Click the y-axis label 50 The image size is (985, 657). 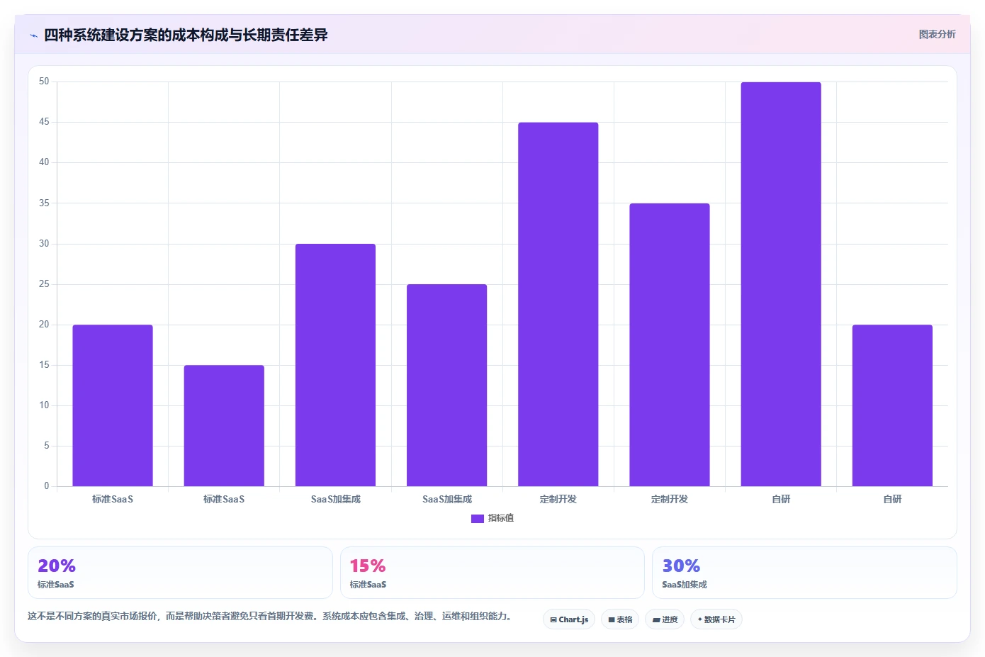(44, 82)
